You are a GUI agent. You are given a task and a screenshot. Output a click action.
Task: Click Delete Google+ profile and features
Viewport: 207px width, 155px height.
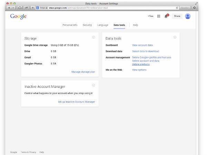point(151,58)
